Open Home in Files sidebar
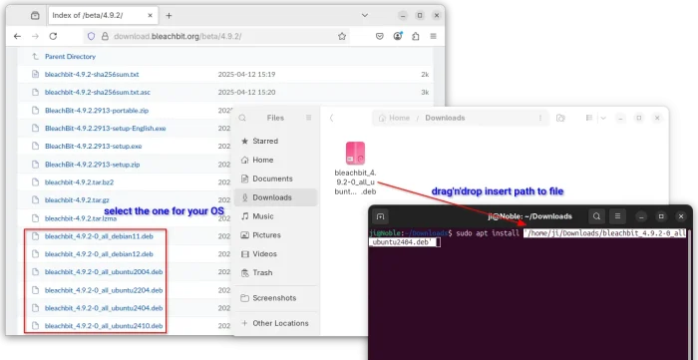The image size is (698, 360). [275, 160]
